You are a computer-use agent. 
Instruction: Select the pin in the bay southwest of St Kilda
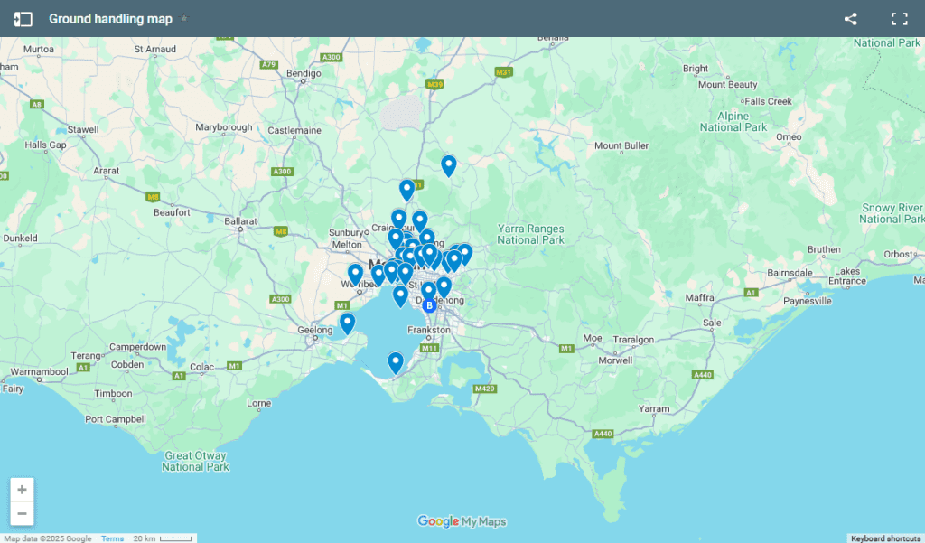(x=400, y=295)
